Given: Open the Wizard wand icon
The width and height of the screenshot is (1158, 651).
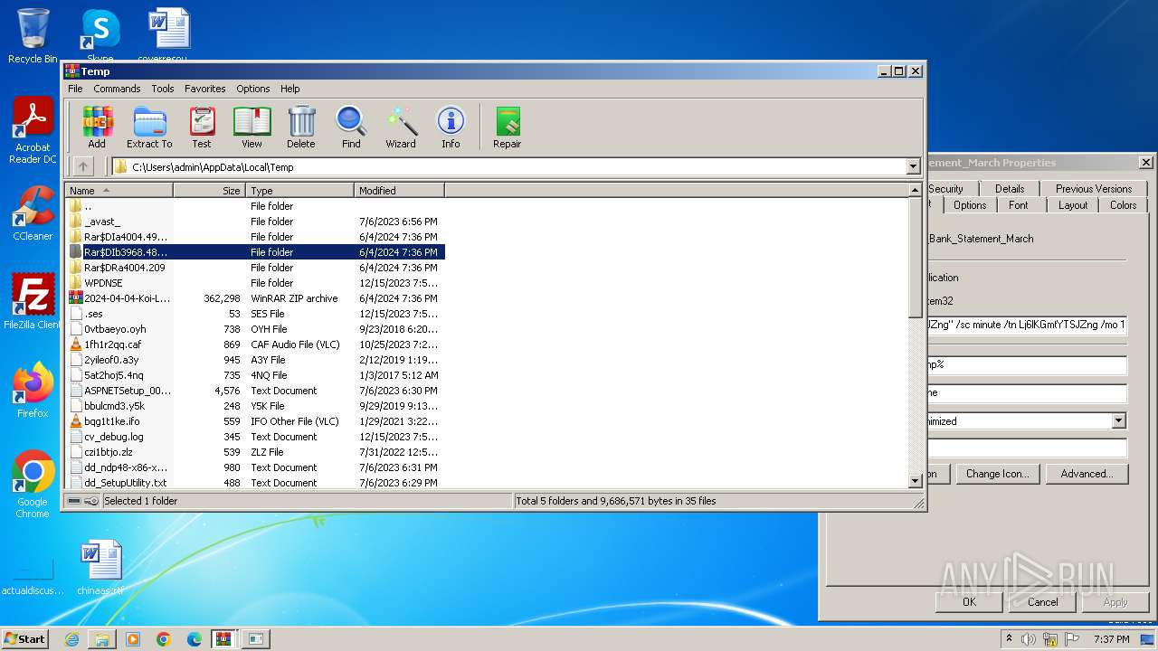Looking at the screenshot, I should coord(401,127).
